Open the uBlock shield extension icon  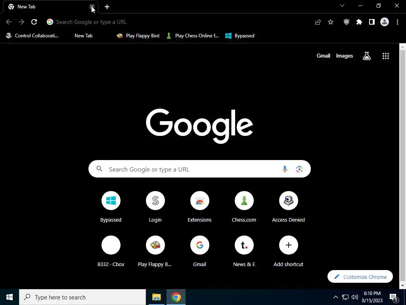tap(347, 22)
